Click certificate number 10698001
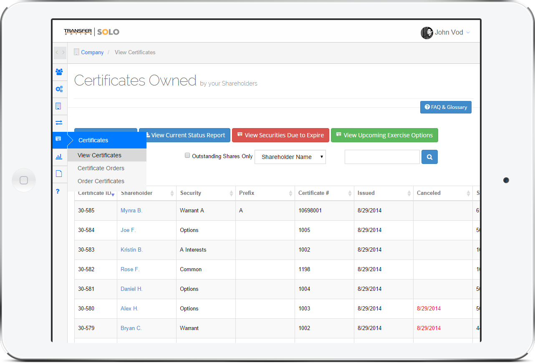 310,211
